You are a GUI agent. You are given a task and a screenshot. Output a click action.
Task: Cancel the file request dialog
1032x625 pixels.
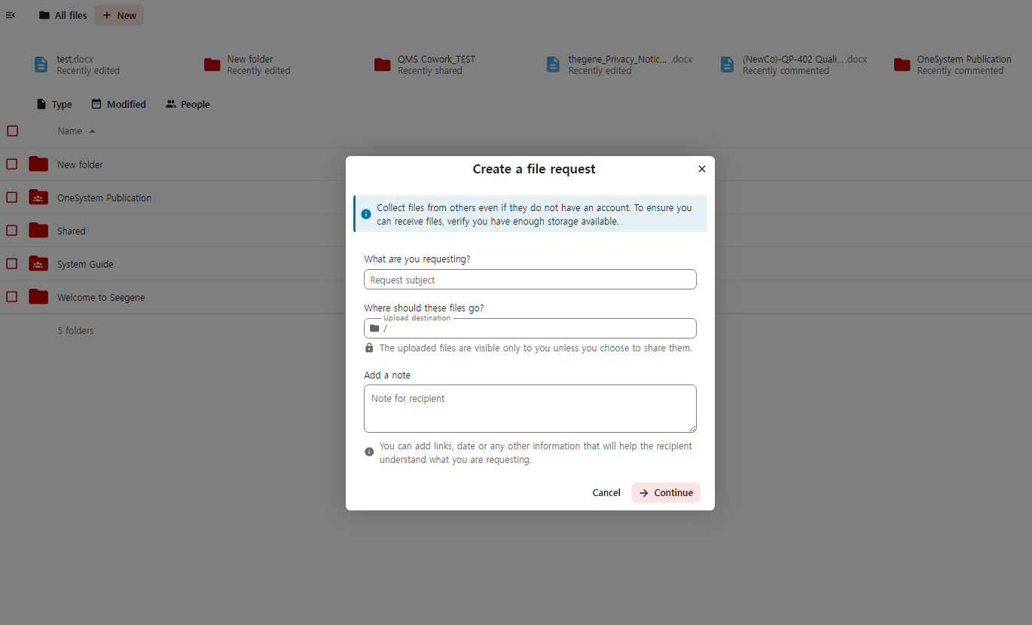606,493
